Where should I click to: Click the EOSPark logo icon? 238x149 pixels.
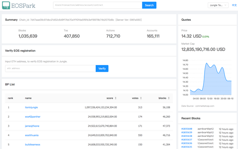pyautogui.click(x=6, y=5)
